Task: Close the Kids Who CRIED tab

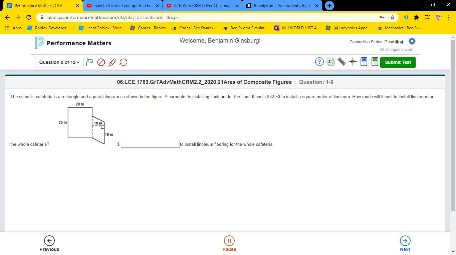Action: [x=237, y=6]
